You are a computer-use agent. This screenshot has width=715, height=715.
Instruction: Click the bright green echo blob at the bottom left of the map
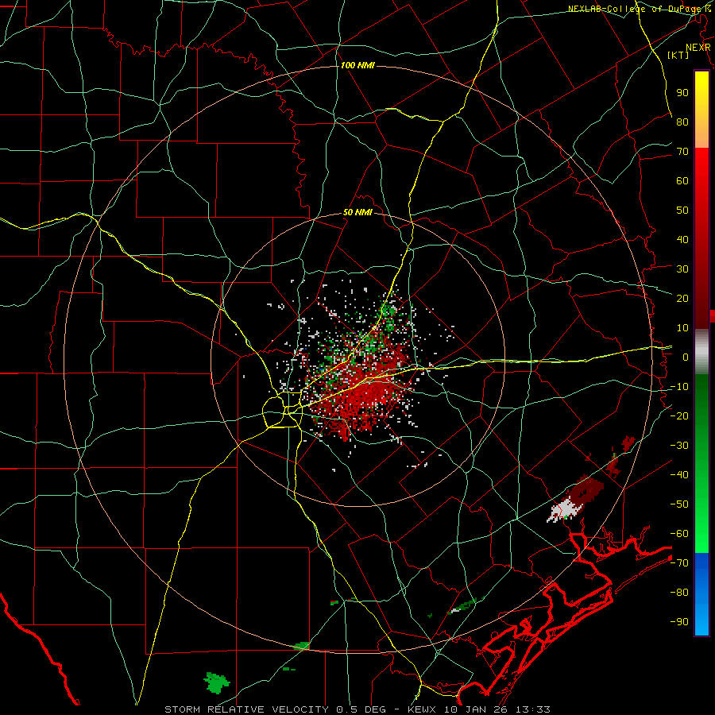[x=217, y=682]
